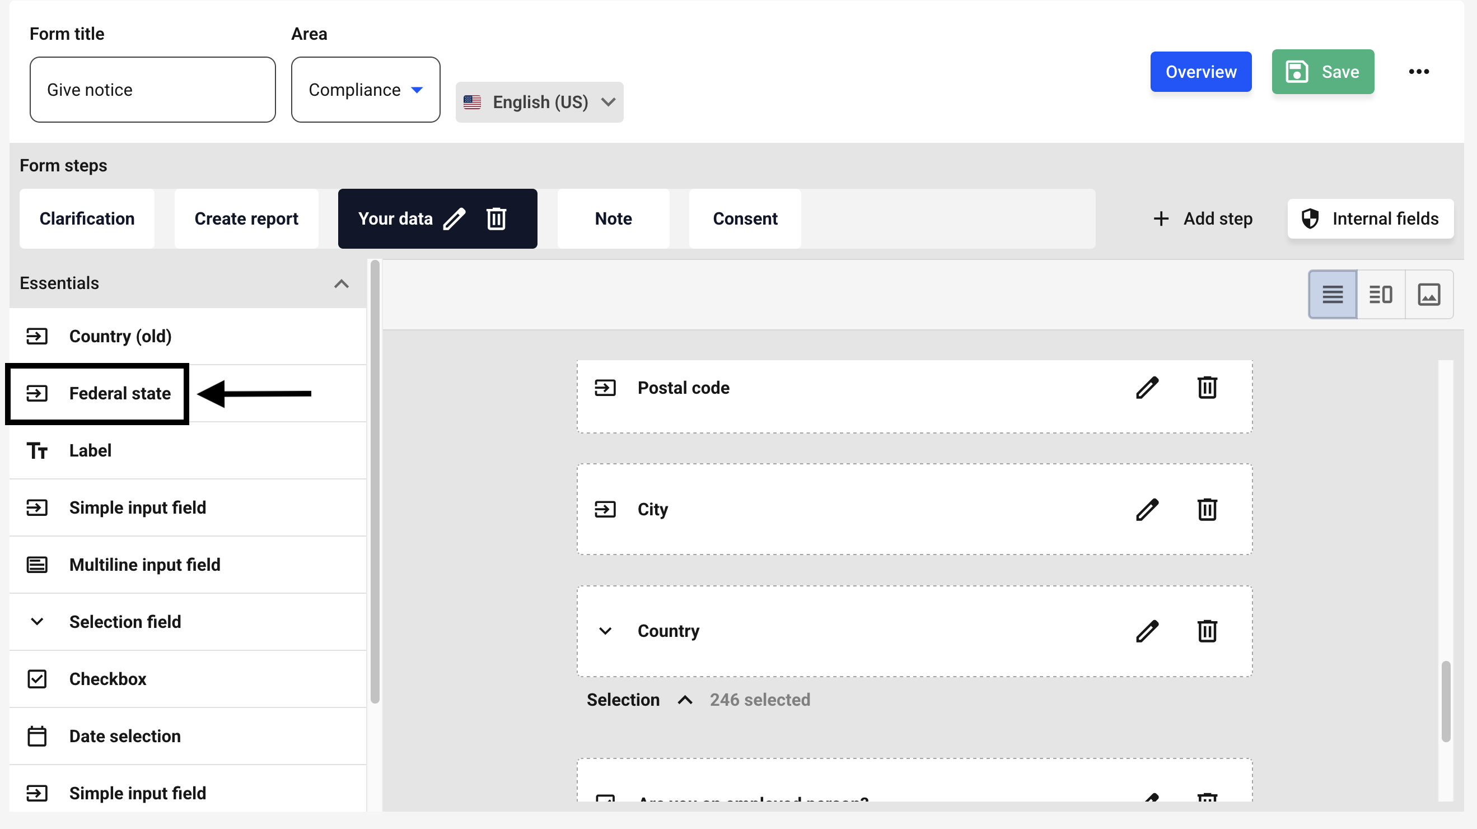
Task: Collapse the Selection 246 selected list
Action: [x=685, y=700]
